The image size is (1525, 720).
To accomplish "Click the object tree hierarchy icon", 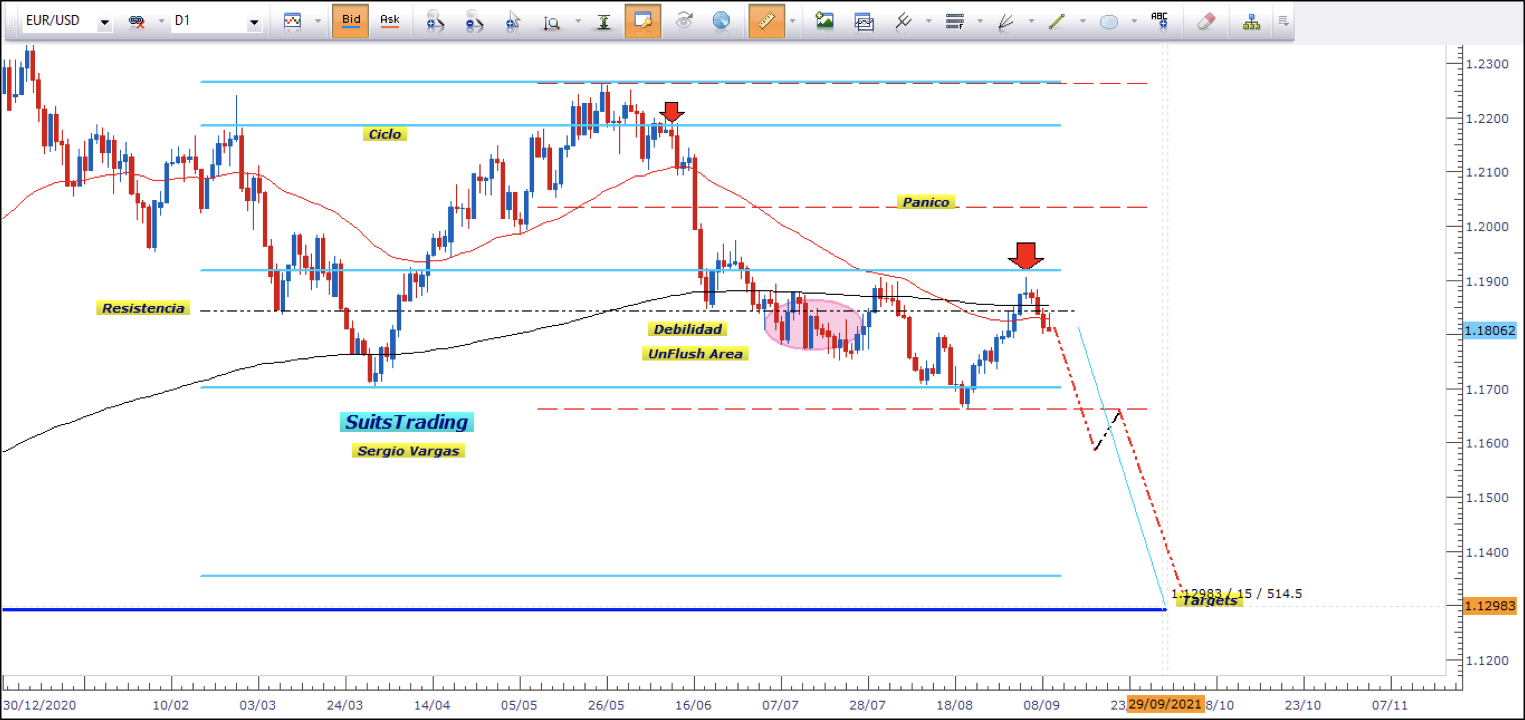I will tap(1251, 21).
